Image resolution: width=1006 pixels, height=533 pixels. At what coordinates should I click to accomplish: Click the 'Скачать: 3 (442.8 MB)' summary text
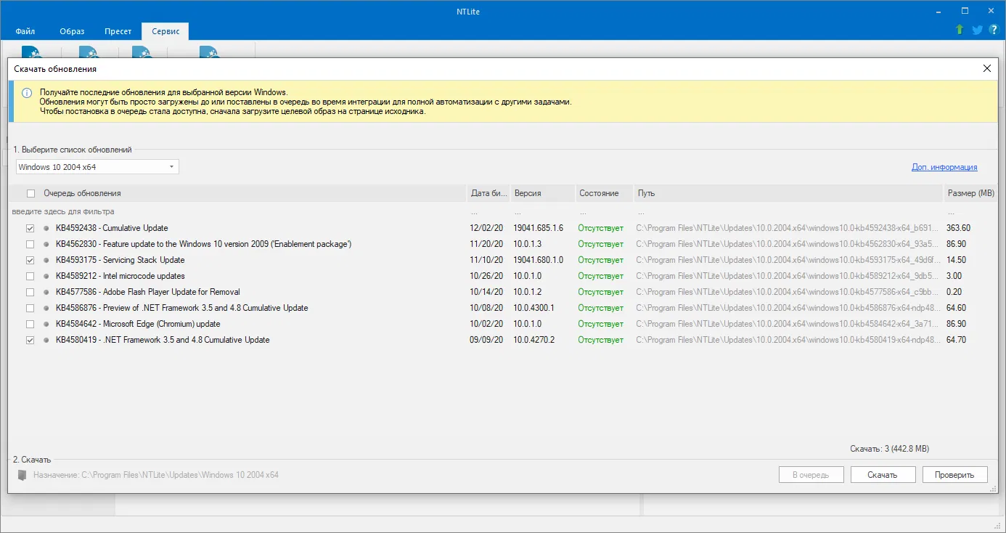click(889, 449)
